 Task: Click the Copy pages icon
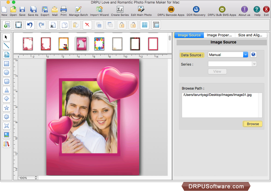click(64, 25)
